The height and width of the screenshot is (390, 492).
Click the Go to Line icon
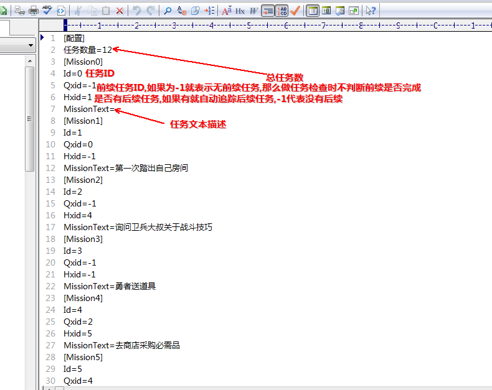pos(209,11)
